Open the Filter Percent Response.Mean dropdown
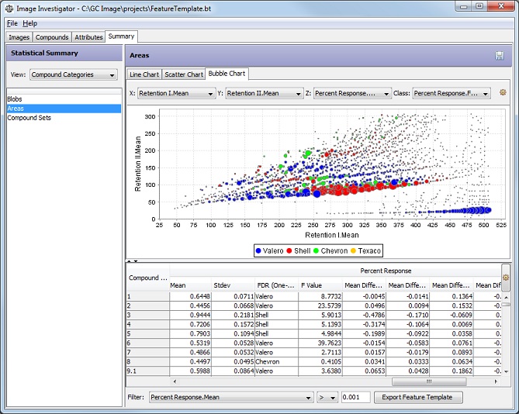 point(231,398)
